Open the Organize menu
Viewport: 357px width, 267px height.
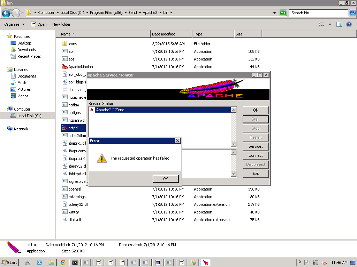14,24
